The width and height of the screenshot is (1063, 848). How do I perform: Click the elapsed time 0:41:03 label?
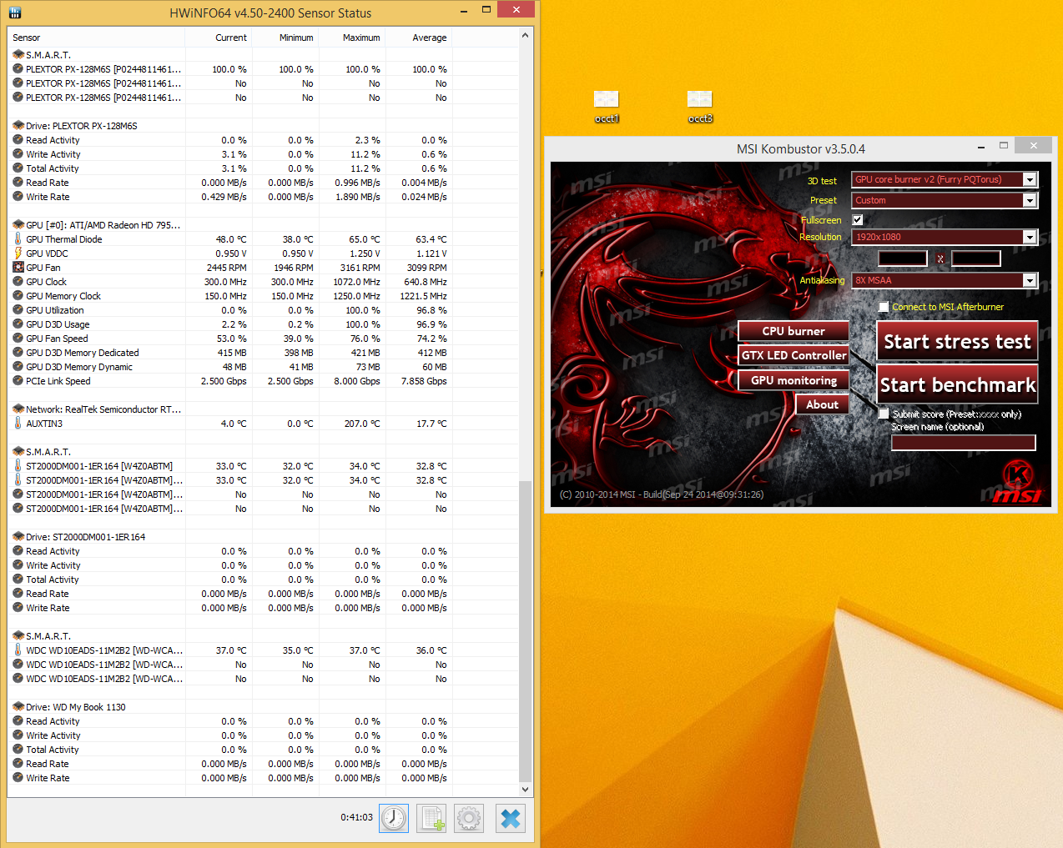click(356, 817)
